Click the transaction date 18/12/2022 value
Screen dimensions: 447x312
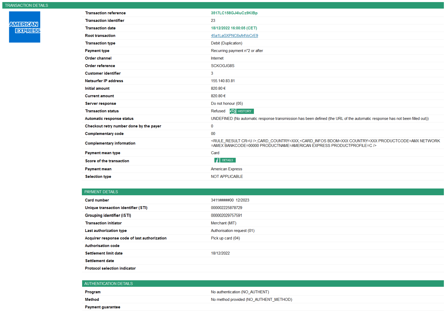[x=234, y=28]
